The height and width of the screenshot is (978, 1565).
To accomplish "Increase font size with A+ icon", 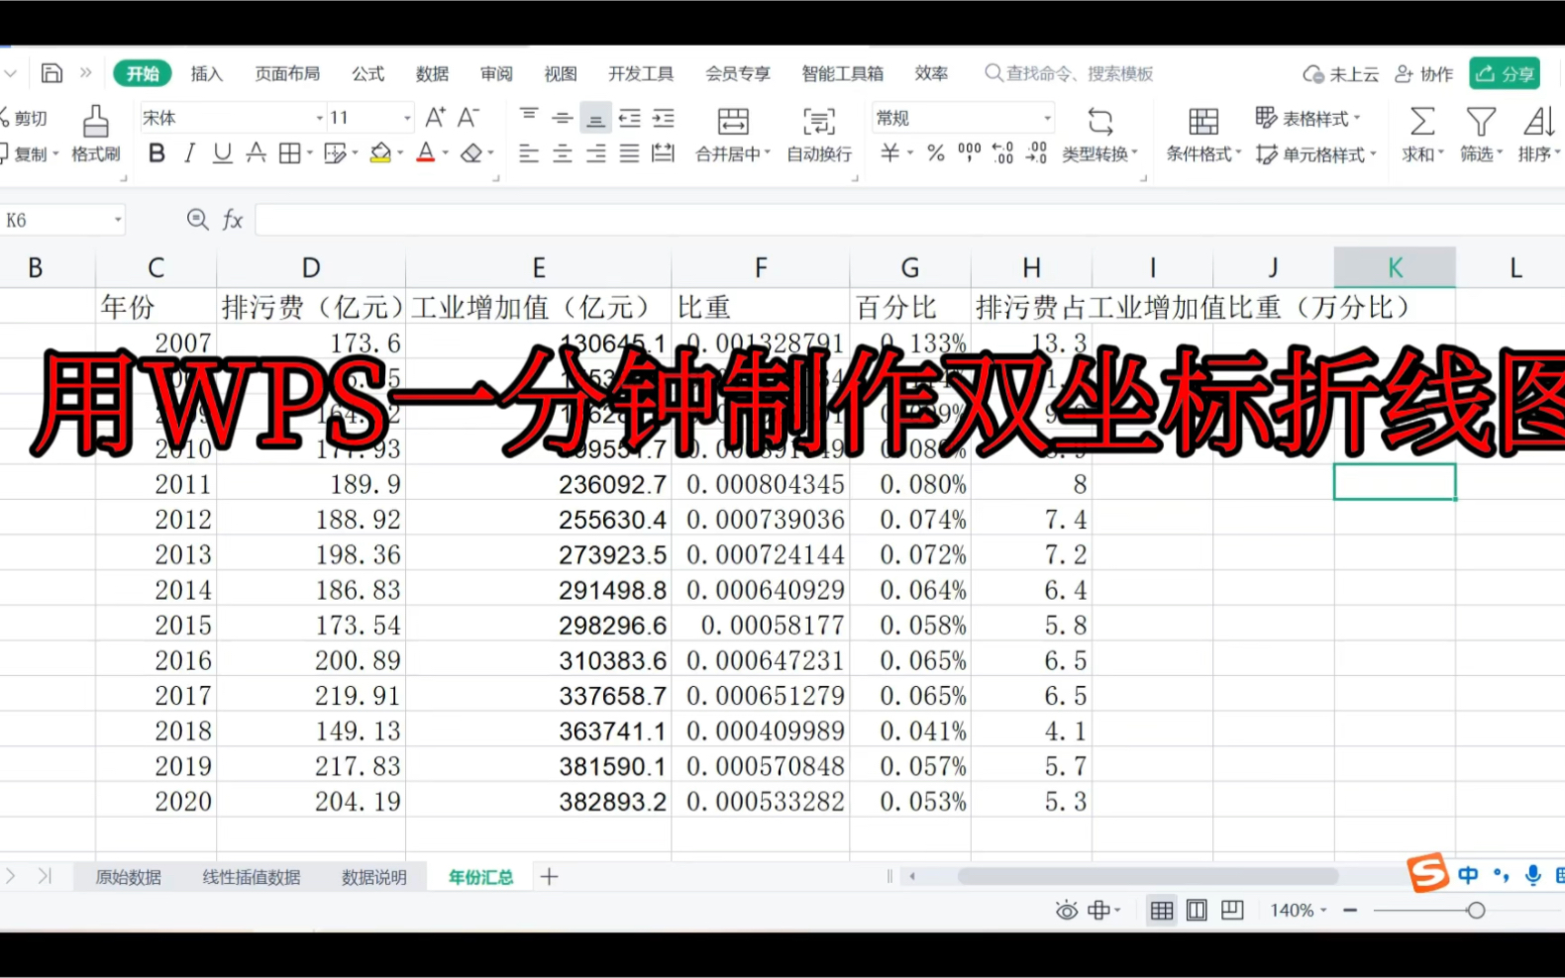I will 435,118.
